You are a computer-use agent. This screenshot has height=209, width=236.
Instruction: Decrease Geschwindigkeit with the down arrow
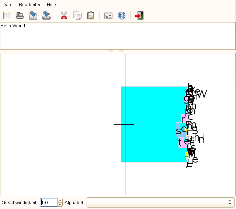[x=60, y=204]
